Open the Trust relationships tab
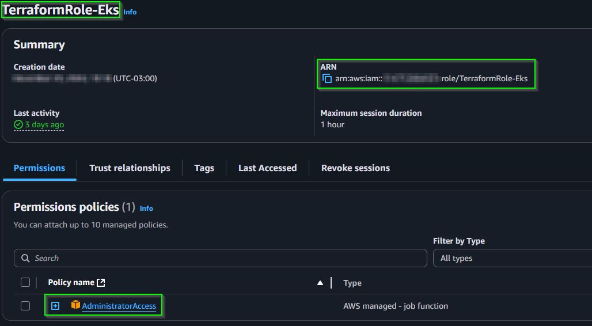Screen dimensions: 592x326 pyautogui.click(x=130, y=168)
